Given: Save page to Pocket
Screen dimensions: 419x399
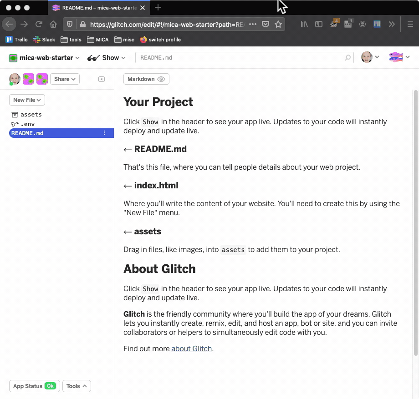Looking at the screenshot, I should (266, 24).
